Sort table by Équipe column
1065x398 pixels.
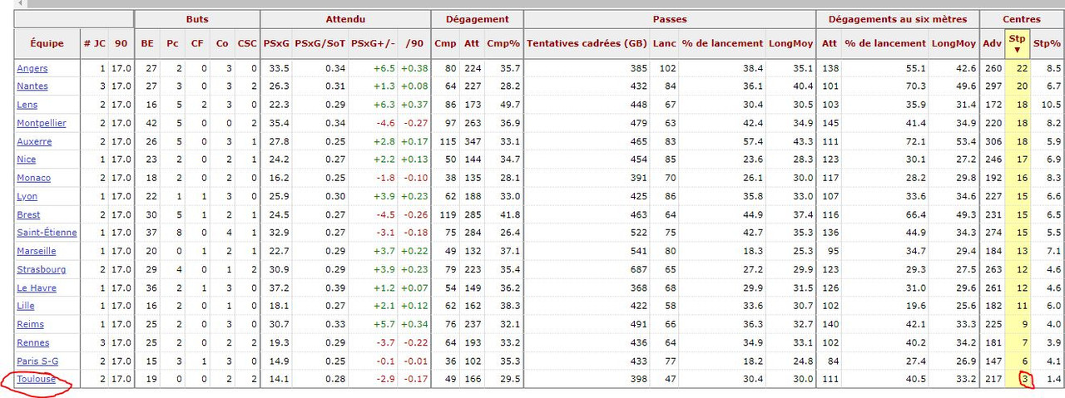(47, 43)
